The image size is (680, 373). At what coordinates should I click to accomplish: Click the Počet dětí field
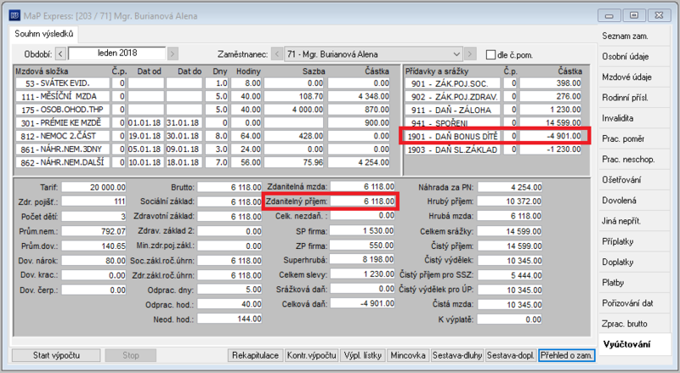pos(93,216)
